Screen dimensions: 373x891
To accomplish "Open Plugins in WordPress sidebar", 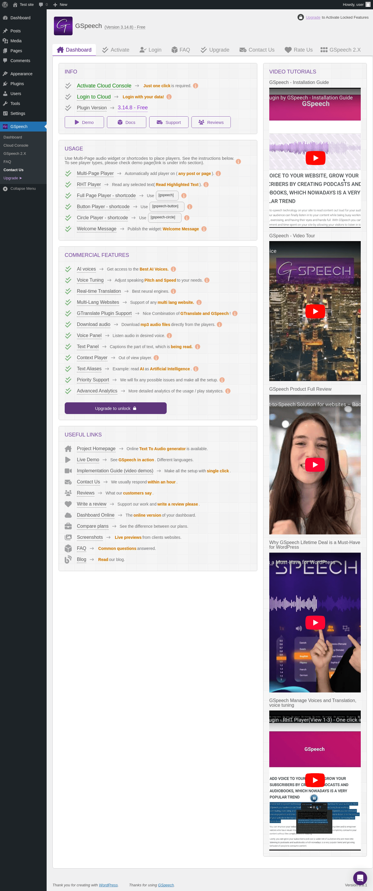I will click(23, 84).
